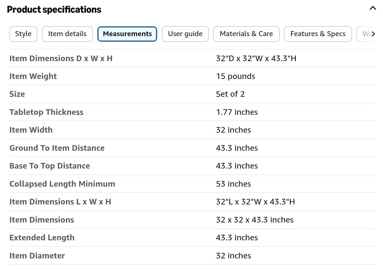The width and height of the screenshot is (383, 269).
Task: Select the 15 pounds weight value
Action: tap(235, 76)
